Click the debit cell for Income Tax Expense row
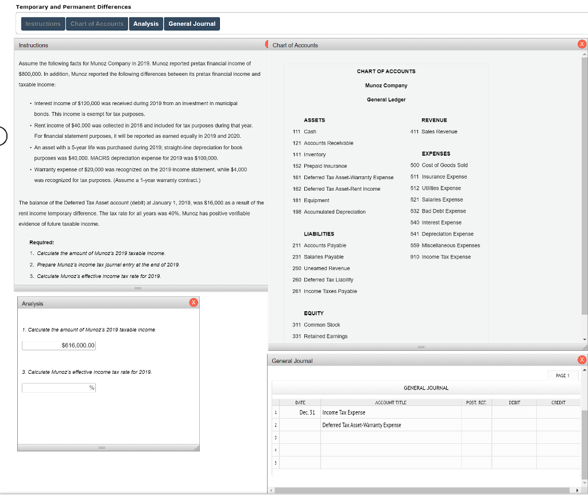Viewport: 588px width, 495px height. click(x=514, y=412)
